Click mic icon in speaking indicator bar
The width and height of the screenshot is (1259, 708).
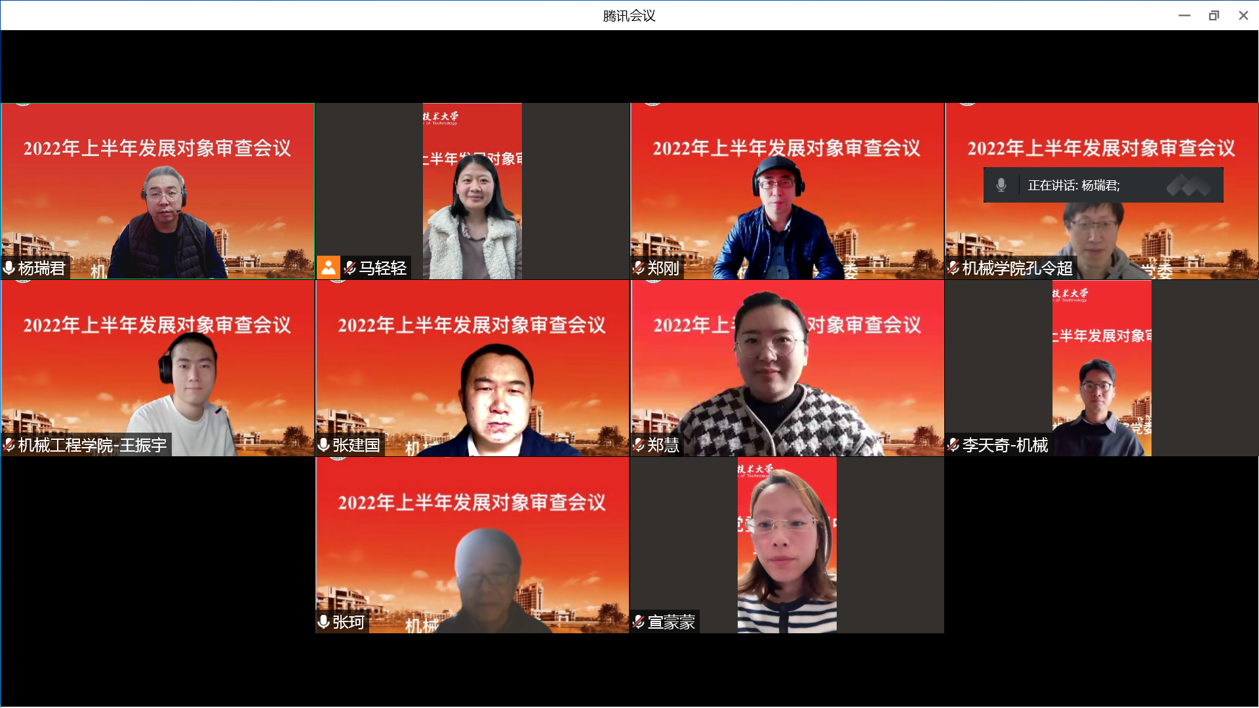1001,185
